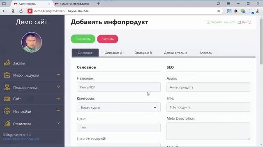Switch to the Дополнительно tab
Viewport: 263px width, 147px height.
(x=175, y=53)
